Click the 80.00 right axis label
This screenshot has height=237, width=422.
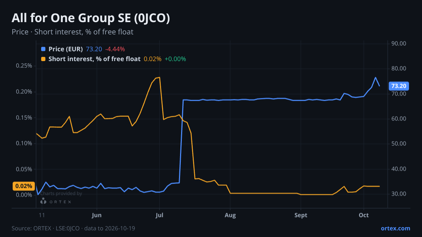click(x=399, y=69)
